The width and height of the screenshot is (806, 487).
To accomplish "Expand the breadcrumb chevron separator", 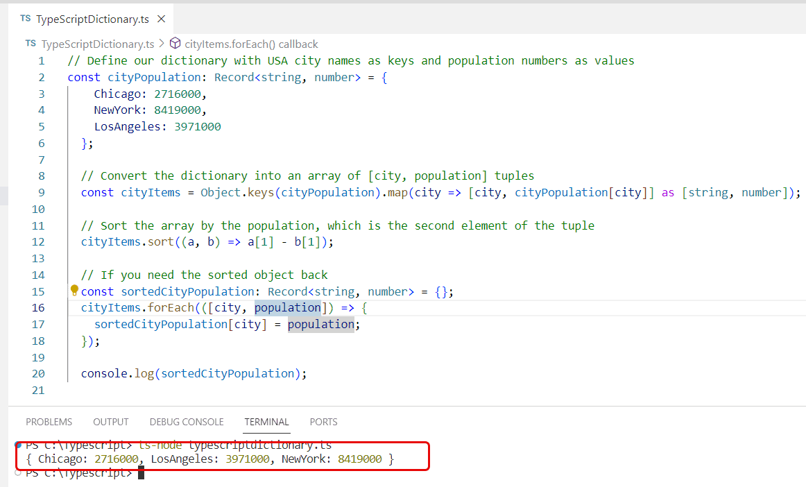I will click(162, 44).
